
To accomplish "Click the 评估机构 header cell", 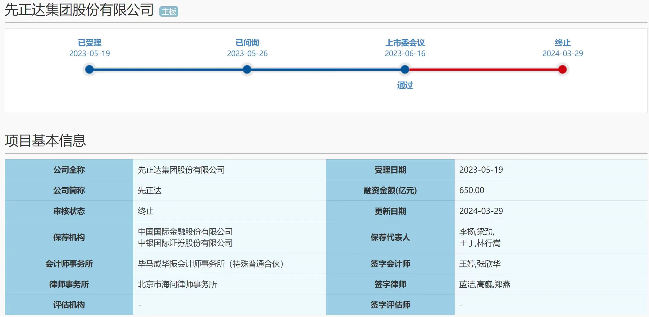I will coord(69,305).
